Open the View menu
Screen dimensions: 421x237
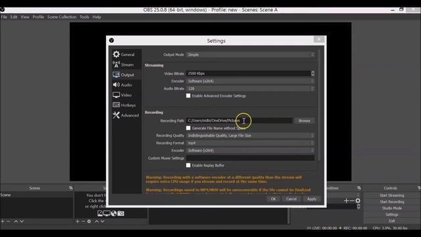coord(25,17)
